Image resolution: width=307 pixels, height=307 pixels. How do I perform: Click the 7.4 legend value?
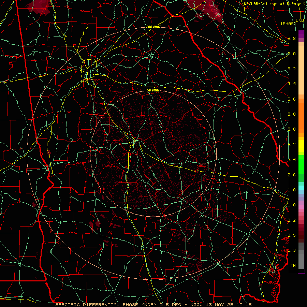pos(292,84)
